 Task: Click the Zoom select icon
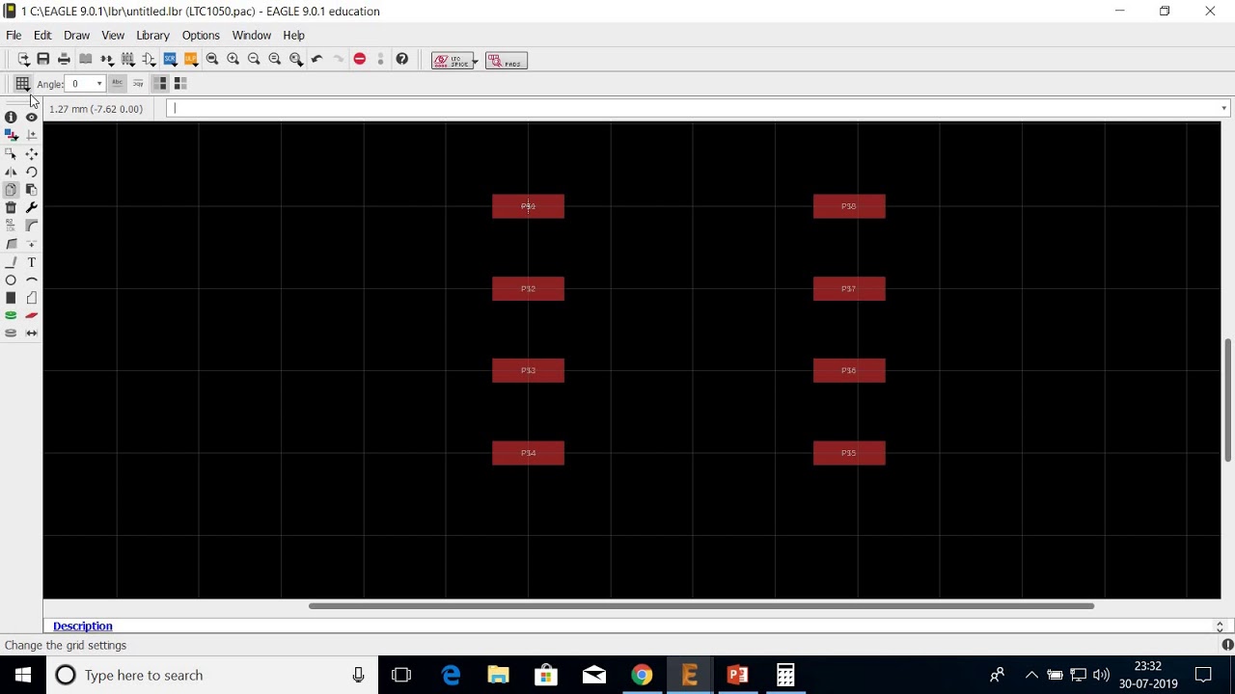(296, 59)
